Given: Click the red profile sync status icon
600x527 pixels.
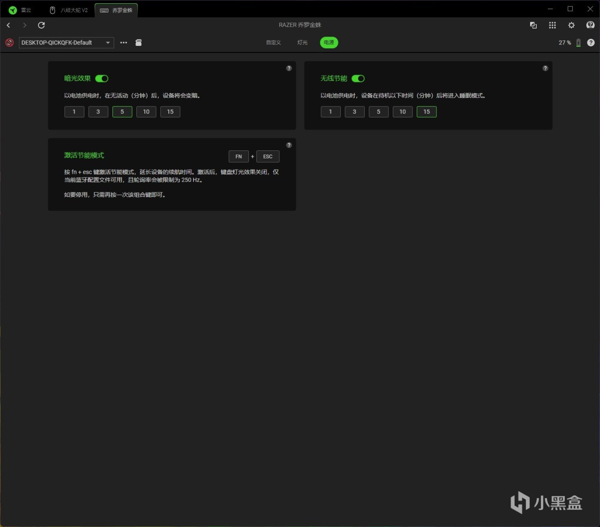Looking at the screenshot, I should 9,43.
